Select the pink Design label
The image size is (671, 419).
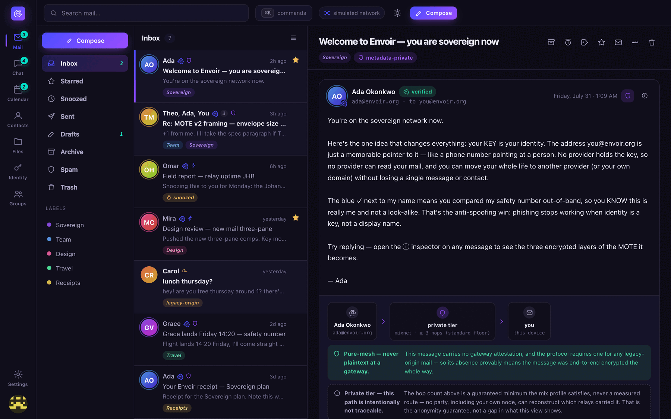click(x=66, y=254)
